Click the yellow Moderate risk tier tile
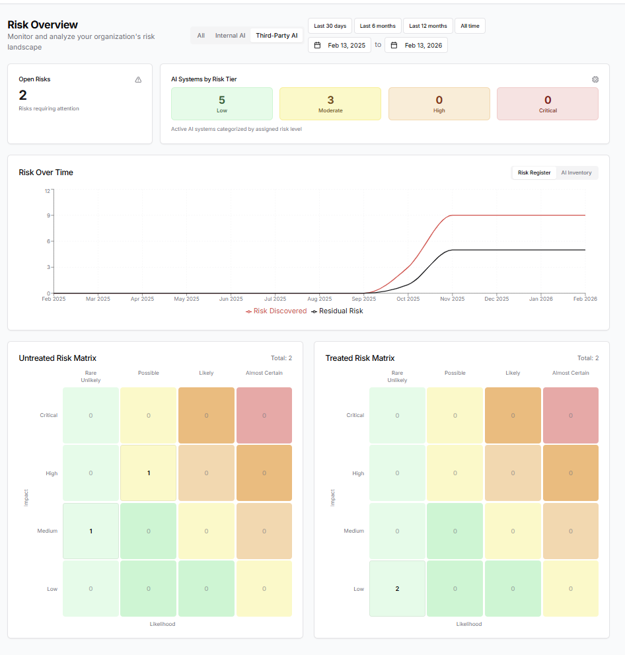 [330, 104]
